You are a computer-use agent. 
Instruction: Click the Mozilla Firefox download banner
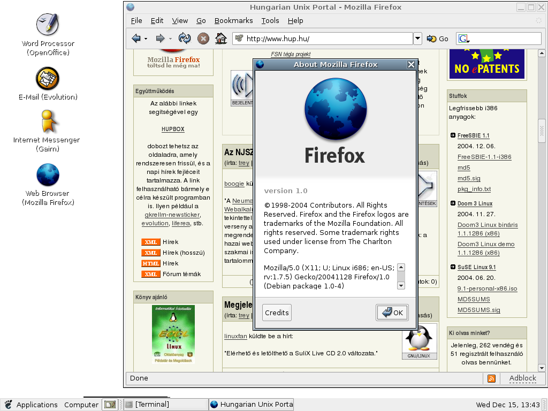point(173,59)
